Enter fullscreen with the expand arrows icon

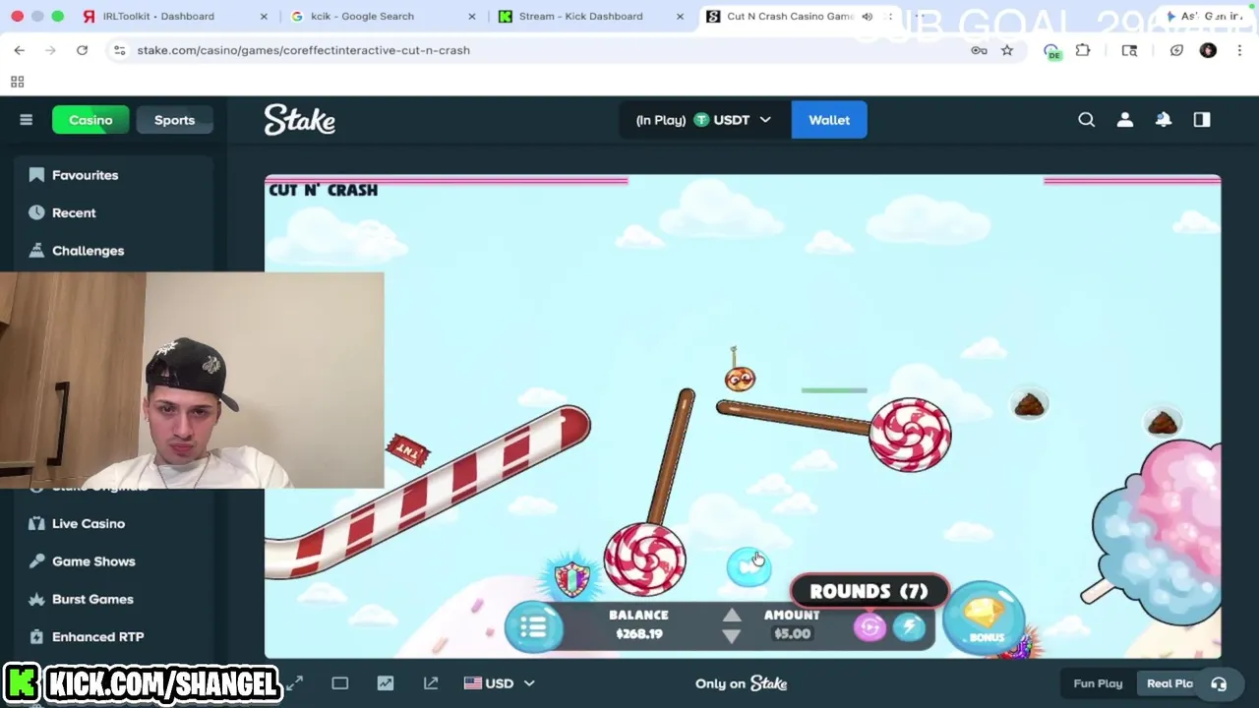(x=295, y=683)
